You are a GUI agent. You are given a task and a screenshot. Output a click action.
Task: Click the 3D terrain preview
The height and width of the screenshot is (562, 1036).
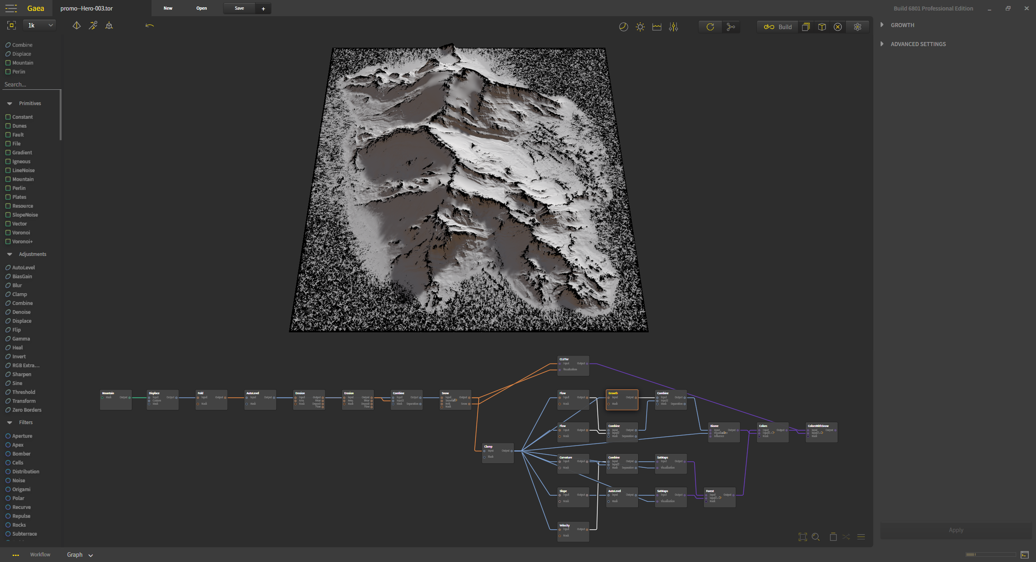[468, 188]
